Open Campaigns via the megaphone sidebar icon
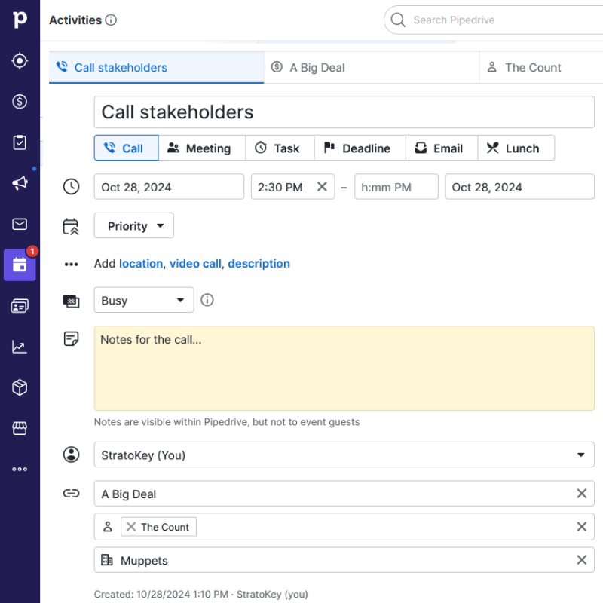This screenshot has height=603, width=603. point(20,183)
